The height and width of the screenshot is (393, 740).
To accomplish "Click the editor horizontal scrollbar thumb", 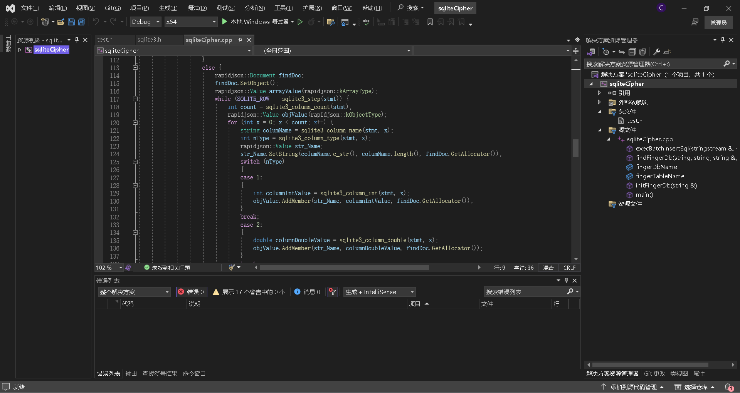I will click(344, 268).
